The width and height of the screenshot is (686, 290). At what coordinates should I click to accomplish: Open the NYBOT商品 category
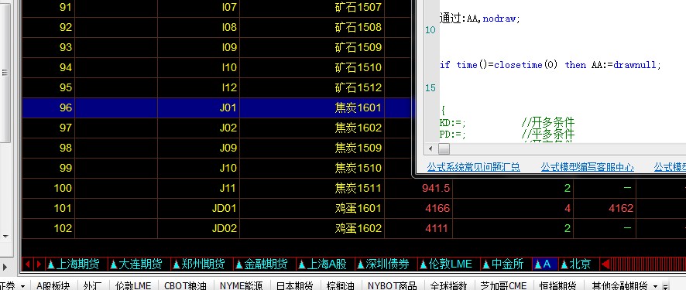point(392,285)
